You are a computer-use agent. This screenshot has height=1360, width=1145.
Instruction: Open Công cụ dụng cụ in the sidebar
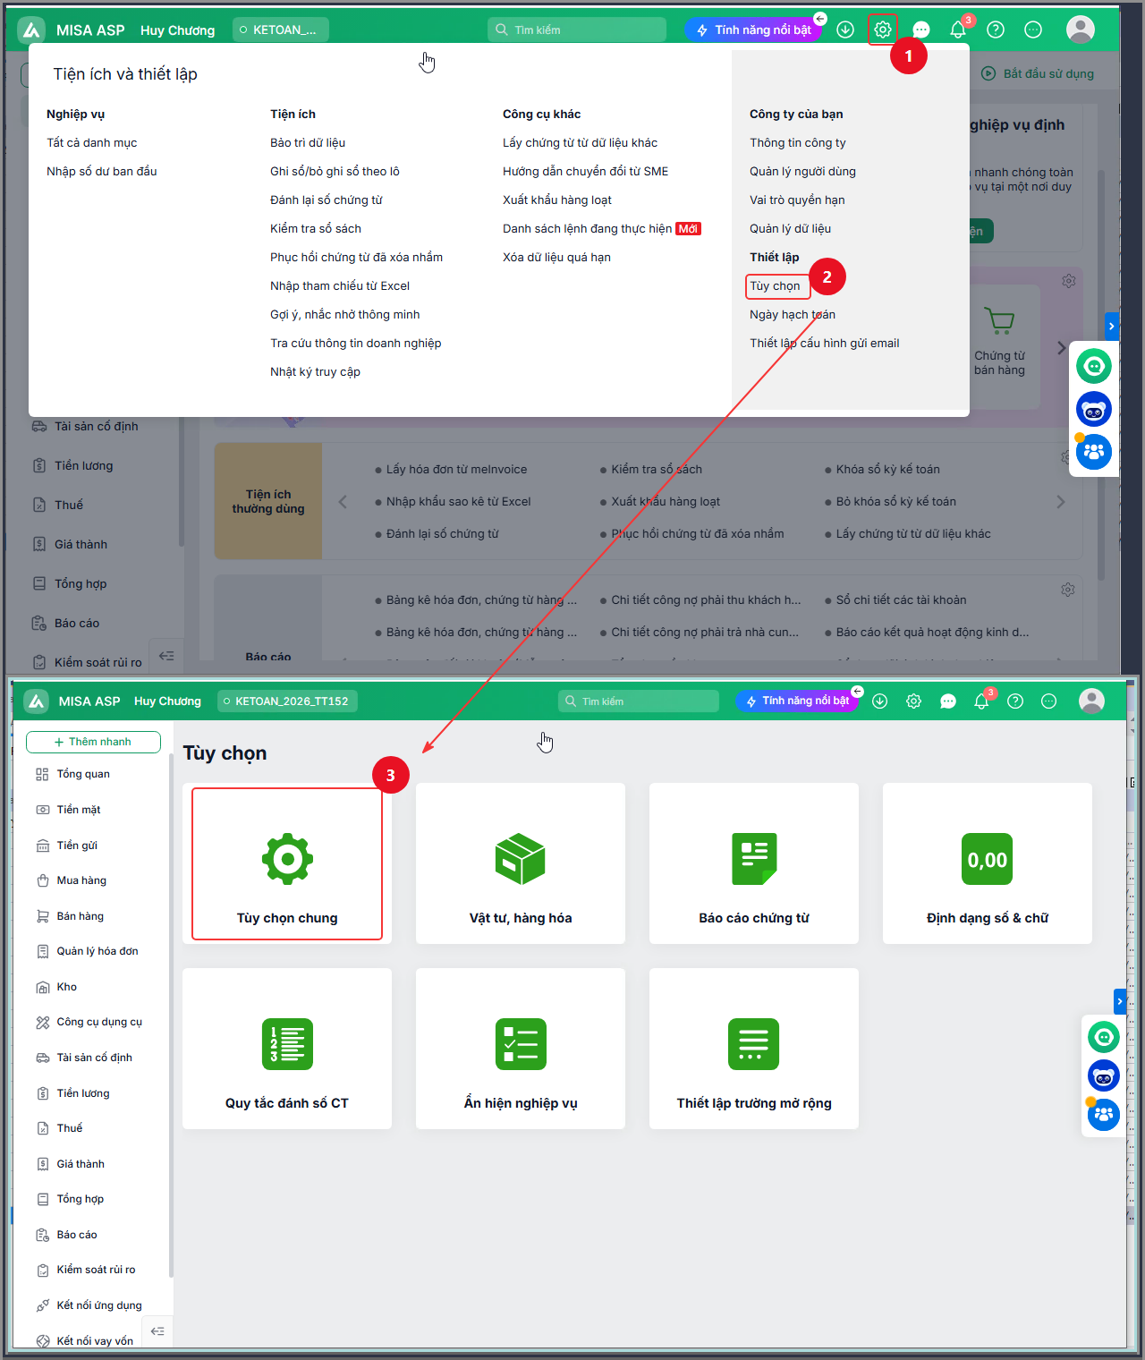pos(99,1022)
